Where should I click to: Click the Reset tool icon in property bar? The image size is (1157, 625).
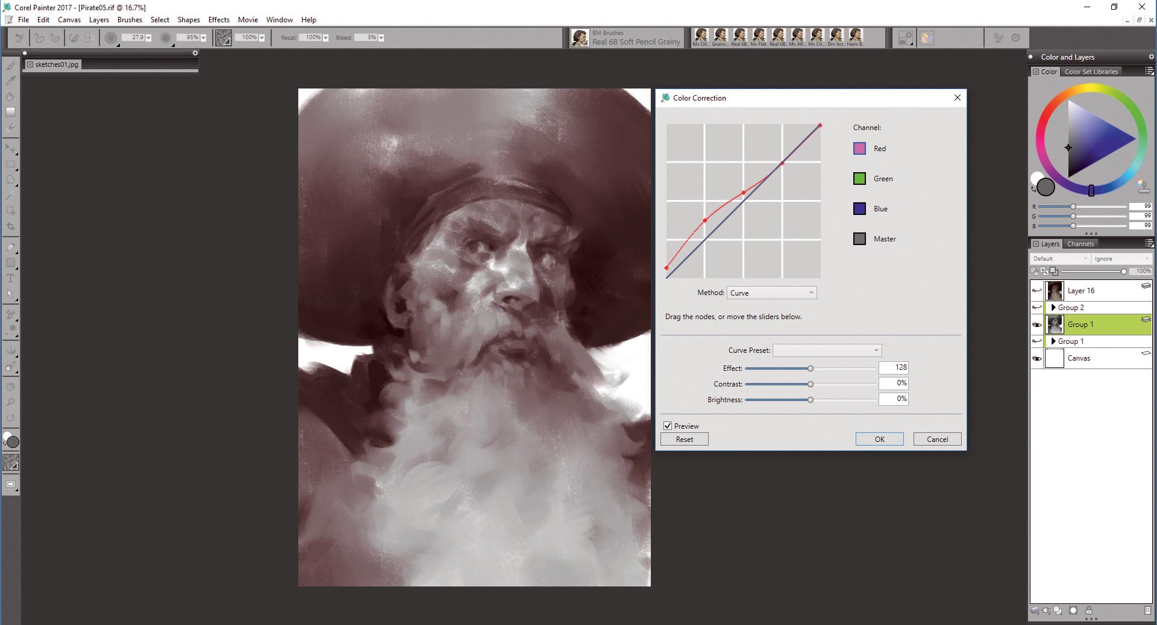pyautogui.click(x=19, y=37)
